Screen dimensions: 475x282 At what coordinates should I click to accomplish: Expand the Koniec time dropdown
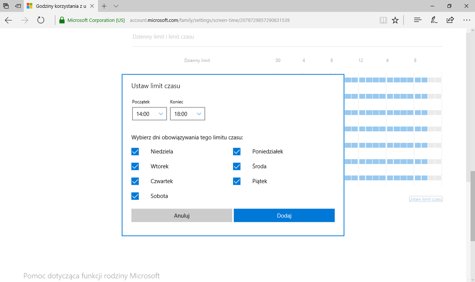coord(187,114)
